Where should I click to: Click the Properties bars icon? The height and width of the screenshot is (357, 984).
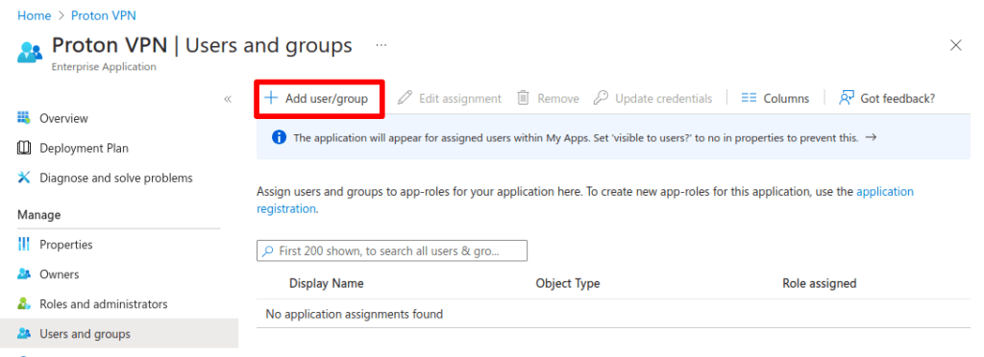24,245
